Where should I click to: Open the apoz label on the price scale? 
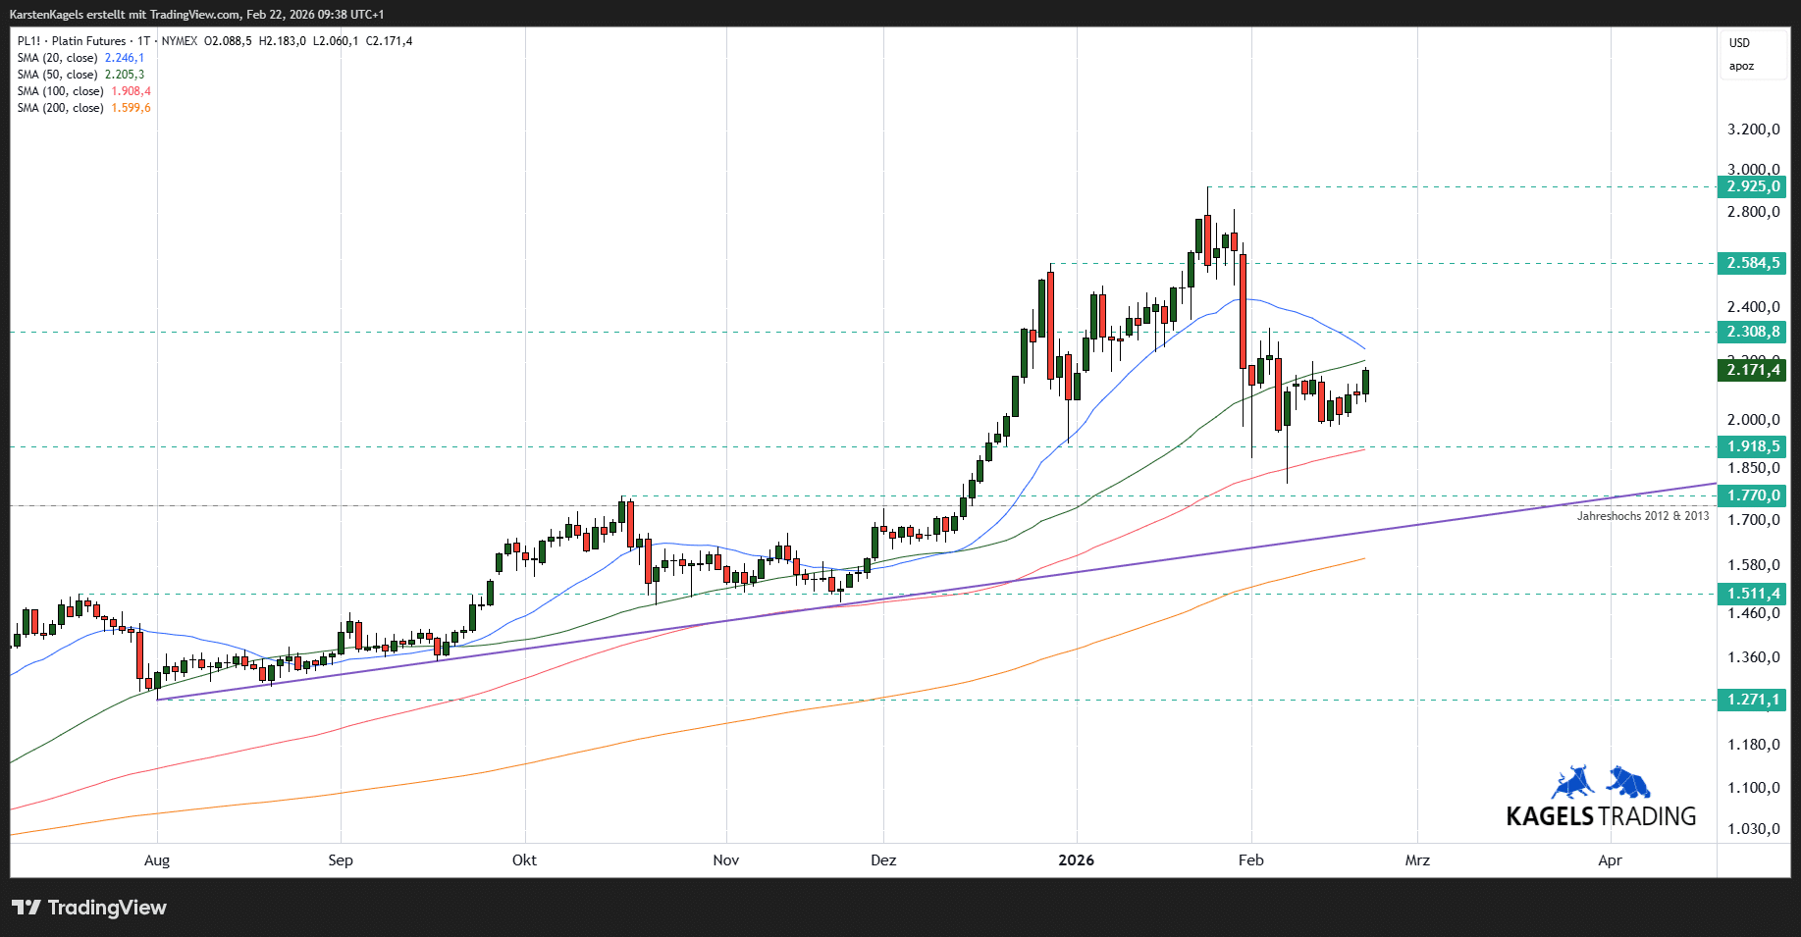click(x=1741, y=67)
